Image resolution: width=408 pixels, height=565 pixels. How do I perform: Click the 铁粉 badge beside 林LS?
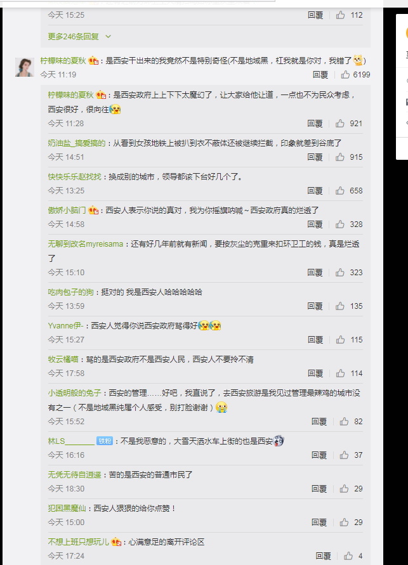tap(105, 441)
